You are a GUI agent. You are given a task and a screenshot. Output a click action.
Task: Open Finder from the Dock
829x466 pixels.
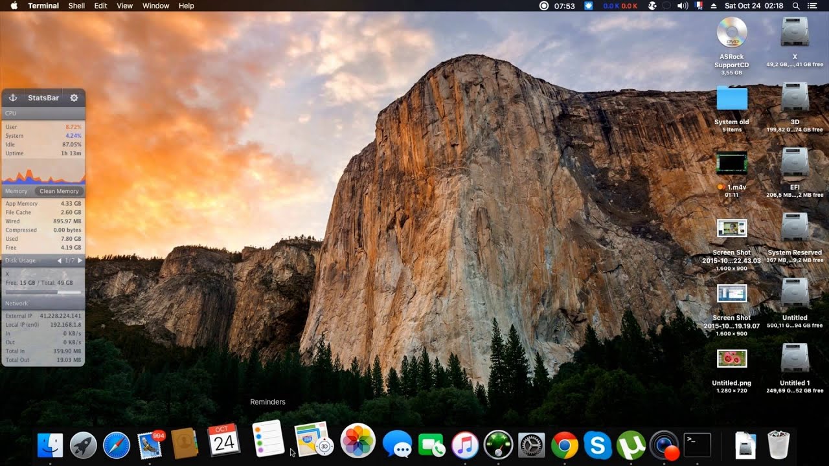pyautogui.click(x=50, y=445)
